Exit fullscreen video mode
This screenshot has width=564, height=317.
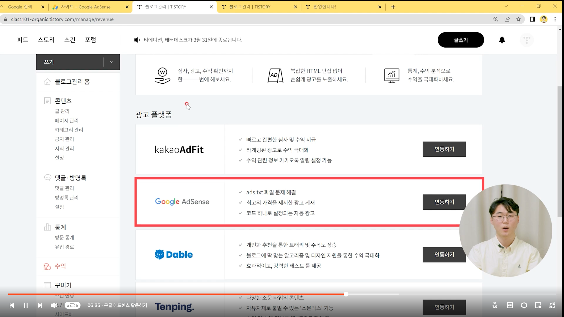552,305
